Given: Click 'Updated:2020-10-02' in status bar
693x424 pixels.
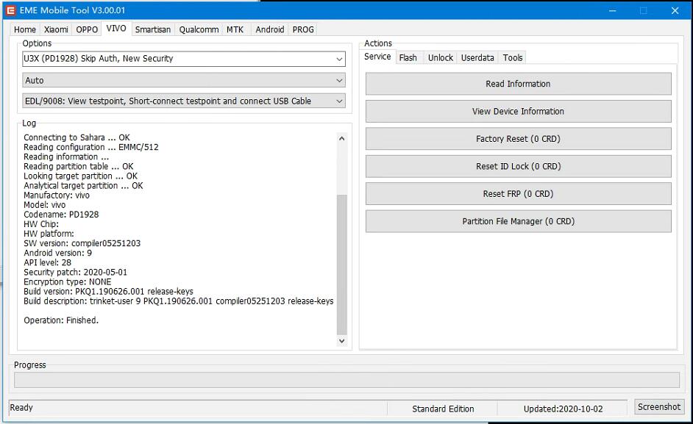Looking at the screenshot, I should [x=563, y=409].
